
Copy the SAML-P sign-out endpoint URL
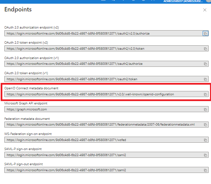coord(205,170)
